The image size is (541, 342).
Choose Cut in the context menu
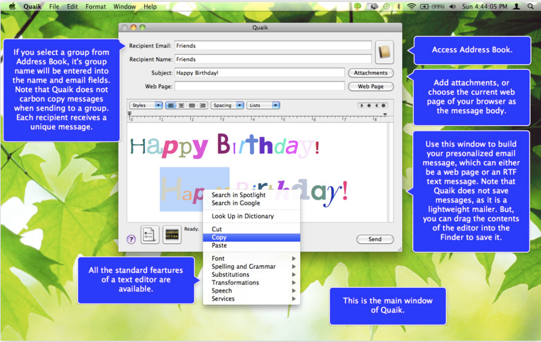pyautogui.click(x=251, y=229)
